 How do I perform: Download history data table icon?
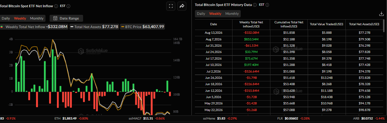(381, 14)
